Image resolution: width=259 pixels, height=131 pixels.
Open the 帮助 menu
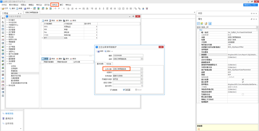click(x=68, y=5)
